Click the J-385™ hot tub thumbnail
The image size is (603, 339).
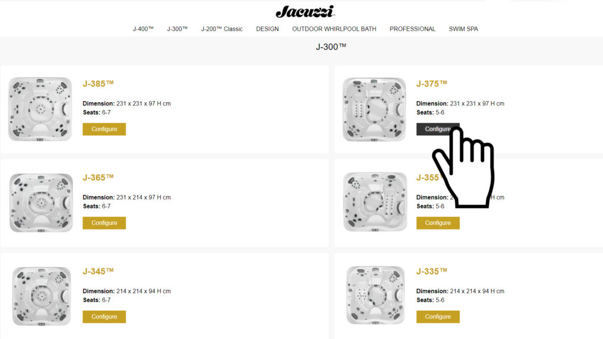[x=40, y=109]
